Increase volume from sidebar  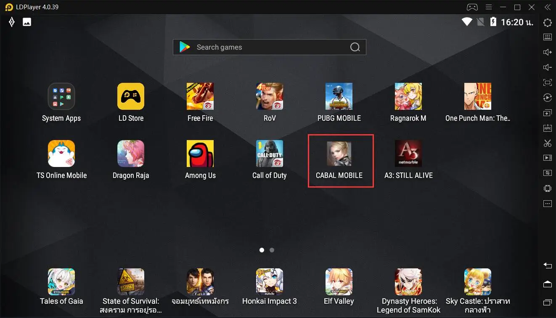coord(548,52)
